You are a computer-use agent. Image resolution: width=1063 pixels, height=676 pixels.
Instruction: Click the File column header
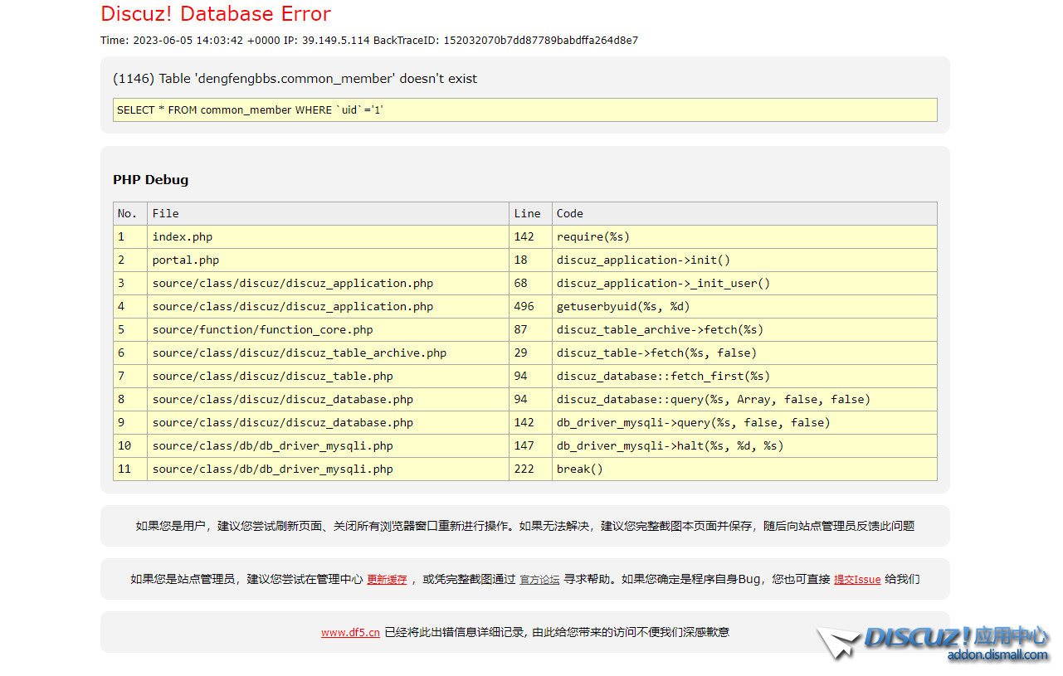point(166,214)
